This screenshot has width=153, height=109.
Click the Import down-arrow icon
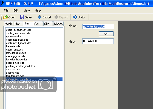[x=39, y=17]
